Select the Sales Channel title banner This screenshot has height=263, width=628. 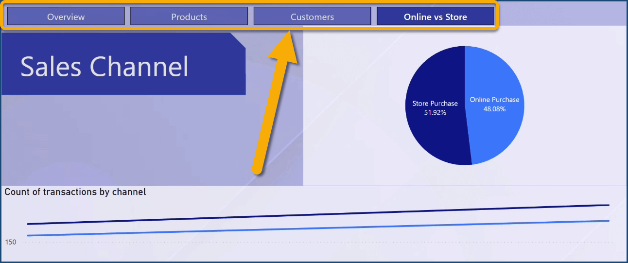tap(105, 66)
